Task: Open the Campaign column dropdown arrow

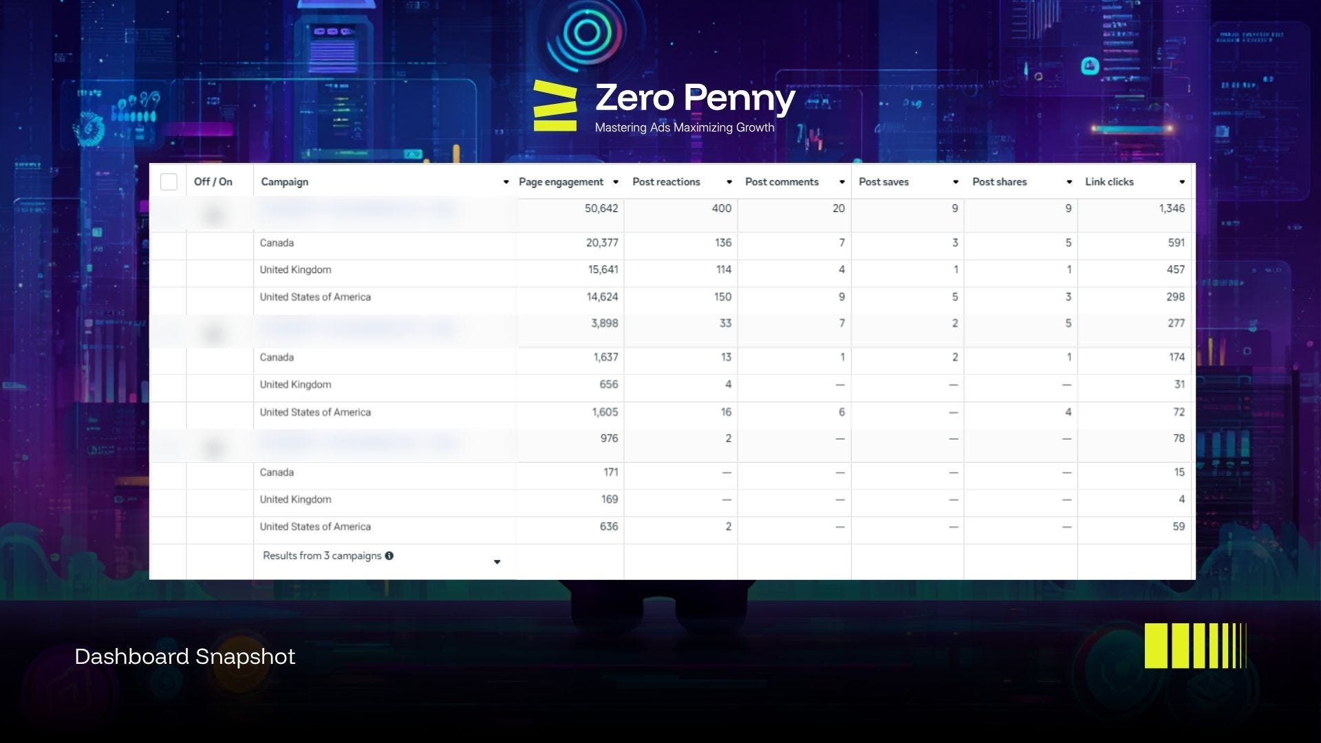Action: [506, 182]
